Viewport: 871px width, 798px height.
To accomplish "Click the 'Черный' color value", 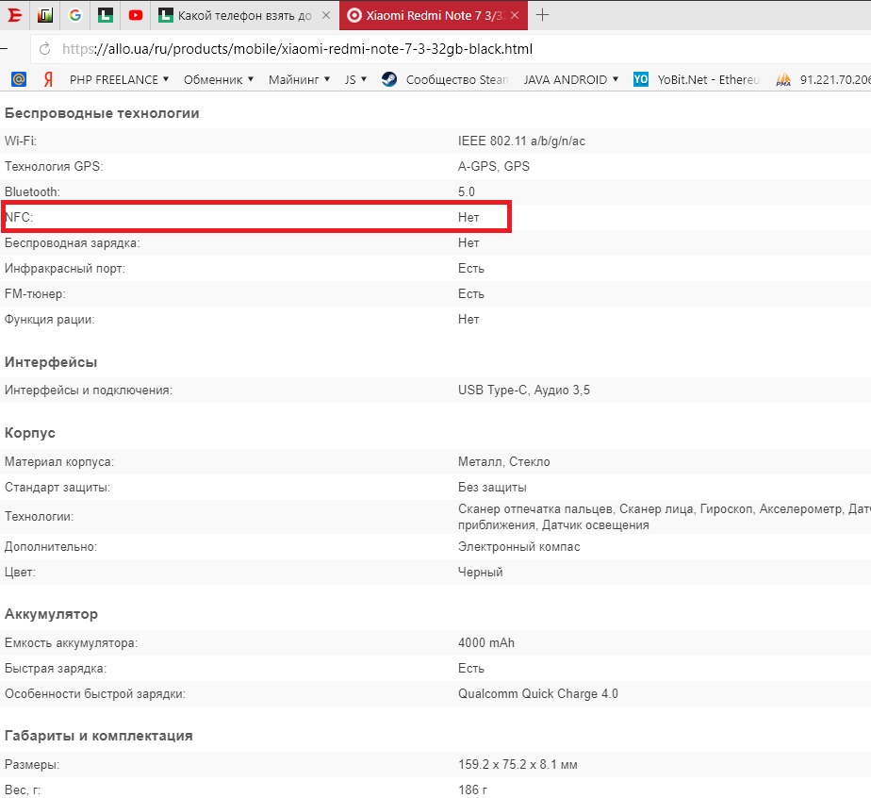I will coord(481,573).
